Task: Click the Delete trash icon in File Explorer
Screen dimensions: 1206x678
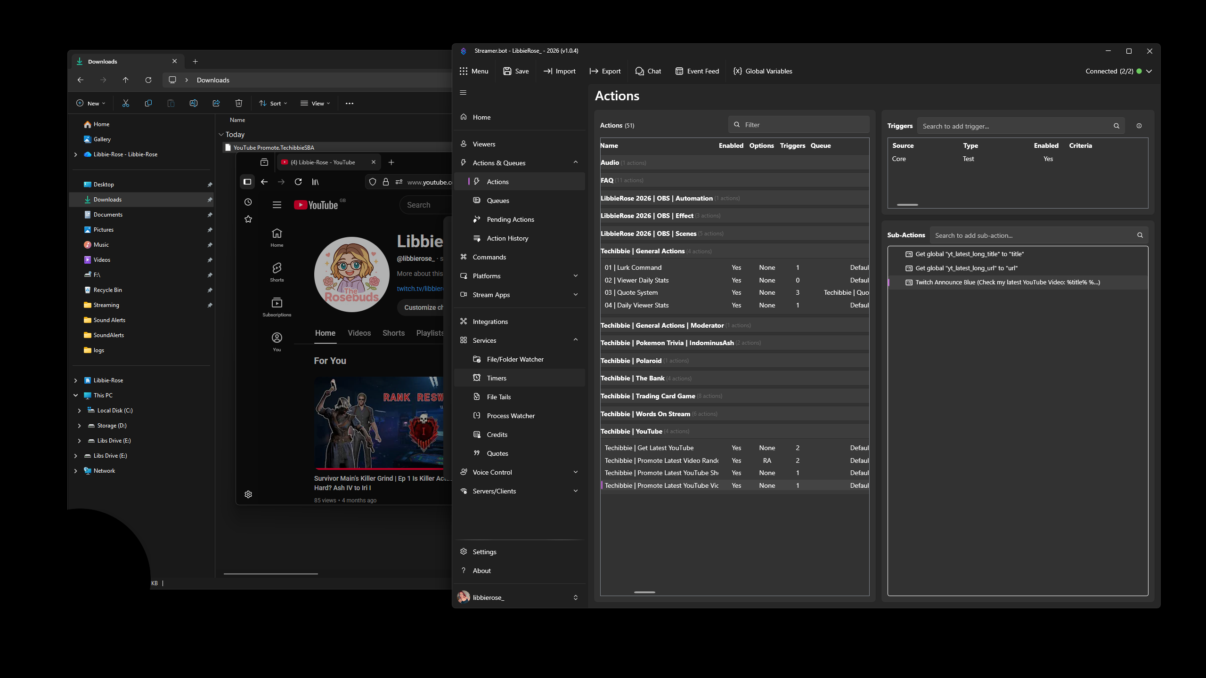Action: pyautogui.click(x=239, y=103)
